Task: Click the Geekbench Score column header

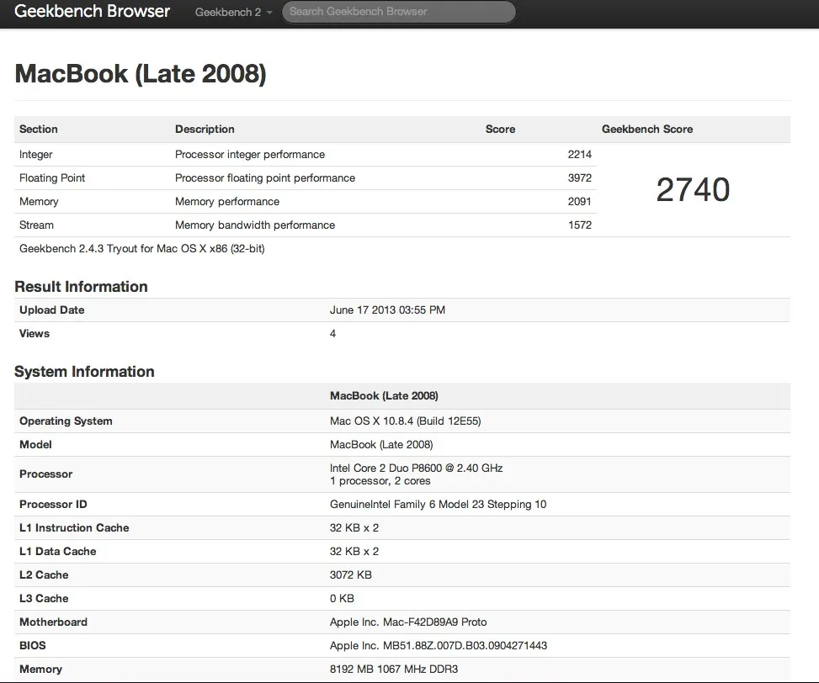Action: pyautogui.click(x=647, y=129)
